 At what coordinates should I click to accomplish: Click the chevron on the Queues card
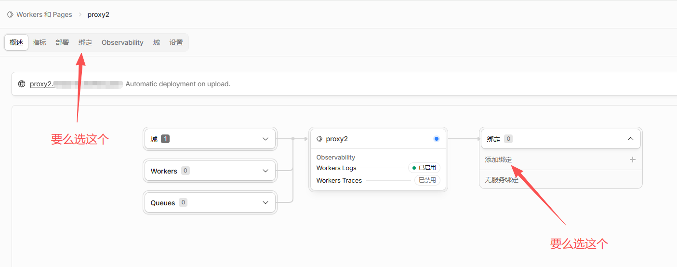pyautogui.click(x=265, y=202)
